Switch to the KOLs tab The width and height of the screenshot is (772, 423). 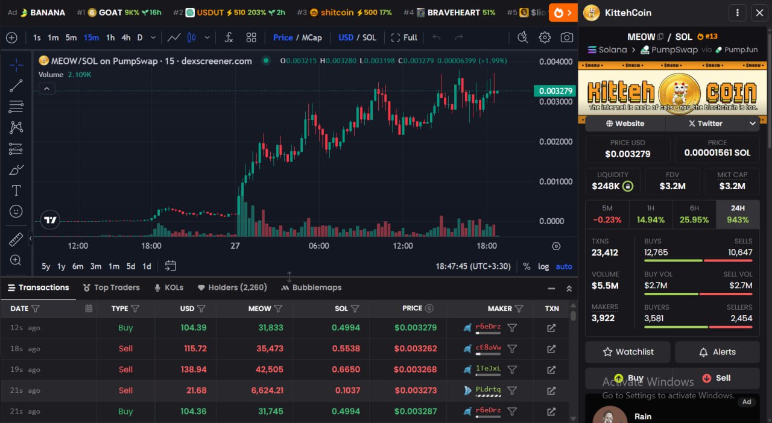(x=169, y=287)
